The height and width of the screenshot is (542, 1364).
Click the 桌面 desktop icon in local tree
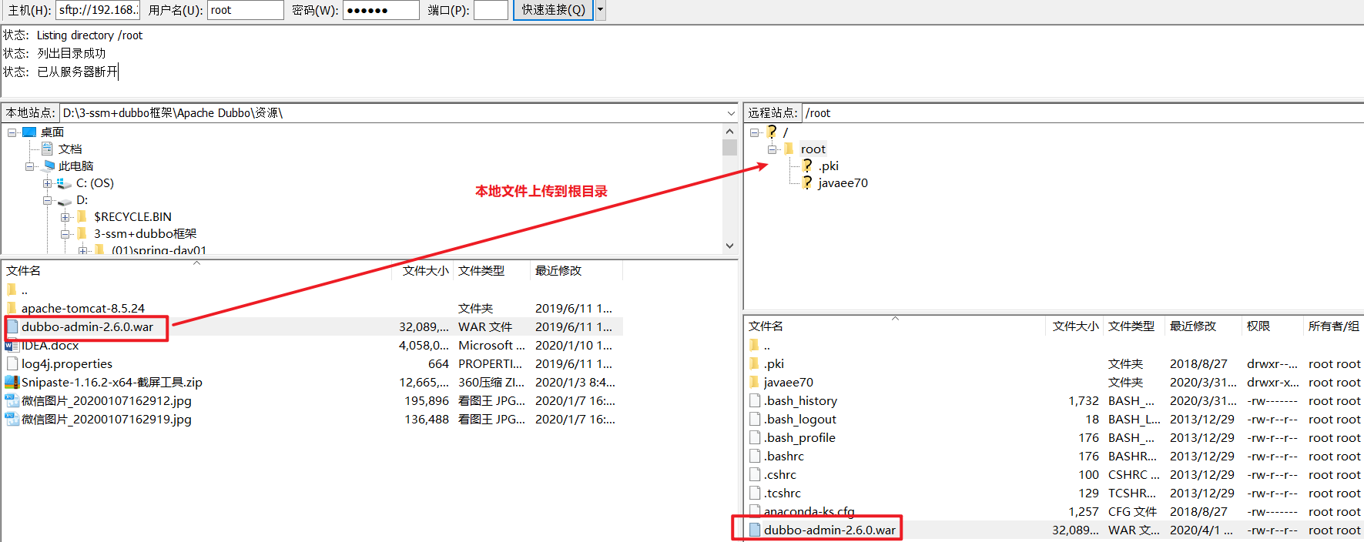(x=29, y=132)
